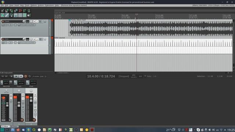Open the View menu
The width and height of the screenshot is (235, 132).
click(11, 5)
